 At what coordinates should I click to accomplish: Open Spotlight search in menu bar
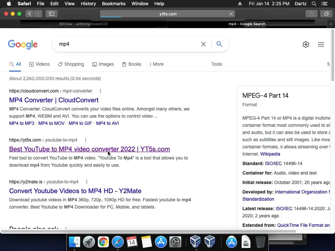(x=314, y=4)
